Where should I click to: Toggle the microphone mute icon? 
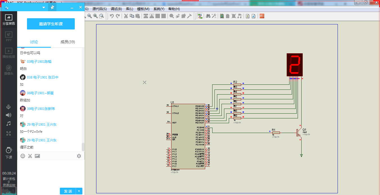pyautogui.click(x=9, y=107)
